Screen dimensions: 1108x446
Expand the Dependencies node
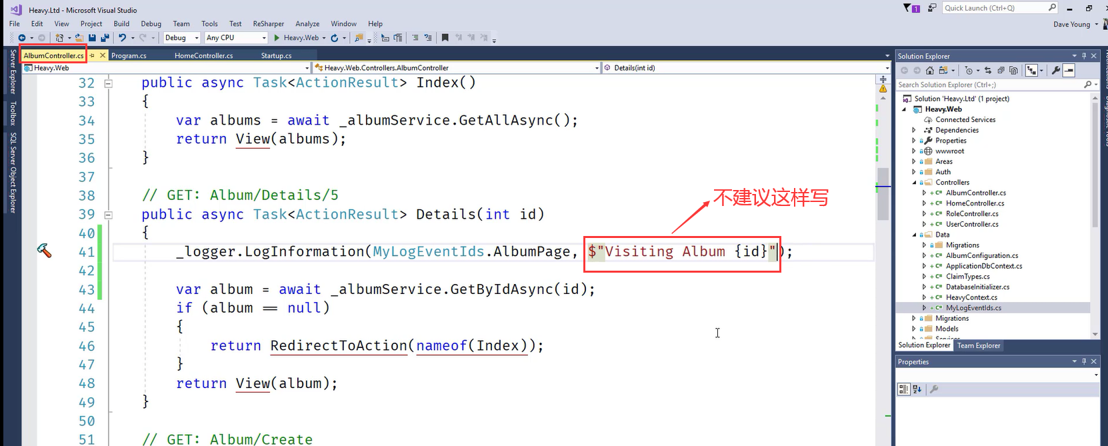coord(914,130)
